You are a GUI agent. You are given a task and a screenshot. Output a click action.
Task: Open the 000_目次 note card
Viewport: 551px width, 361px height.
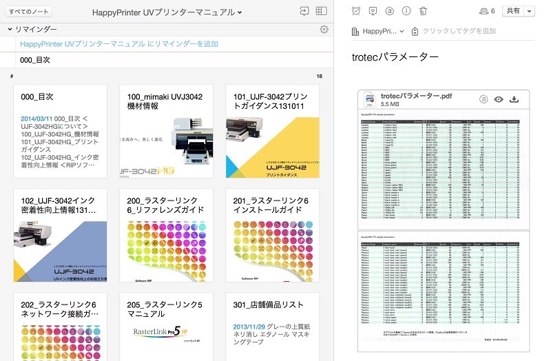(60, 131)
